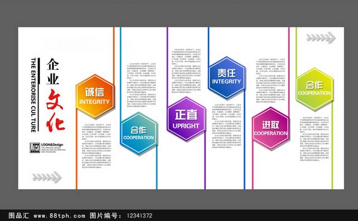Viewport: 358px width, 221px height.
Task: Click the orange 诚信 INTEGRITY hexagon
Action: click(x=95, y=97)
